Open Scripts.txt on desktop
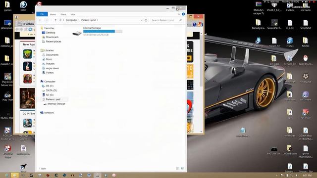 click(x=306, y=24)
